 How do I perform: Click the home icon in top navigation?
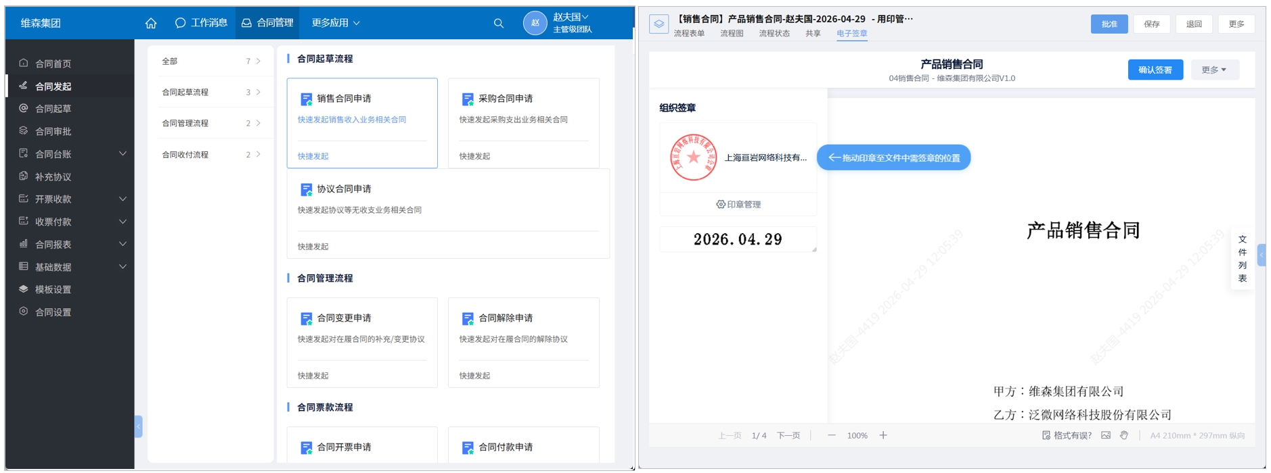point(151,23)
